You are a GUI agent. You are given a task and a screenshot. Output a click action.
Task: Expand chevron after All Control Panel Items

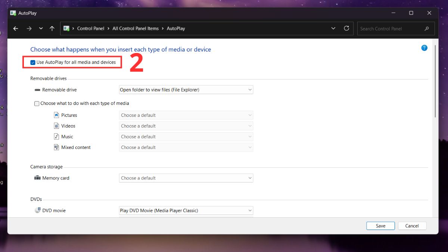[x=163, y=28]
